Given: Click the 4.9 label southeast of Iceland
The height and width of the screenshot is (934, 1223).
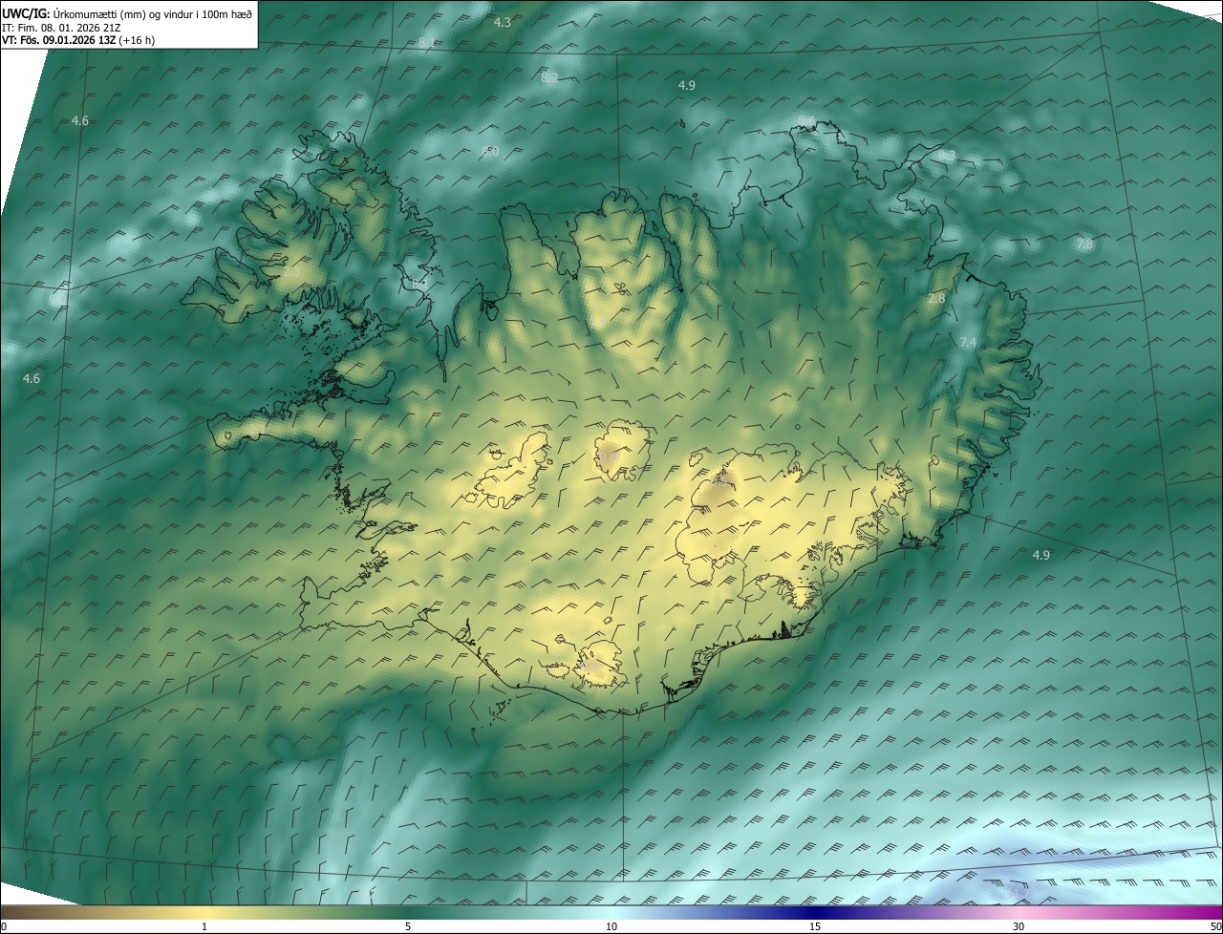Looking at the screenshot, I should pyautogui.click(x=1041, y=556).
